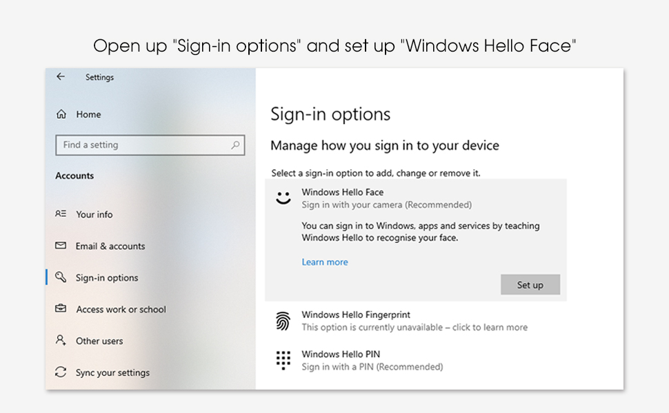Click the search magnifier icon
Screen dimensions: 669x413
pyautogui.click(x=235, y=145)
